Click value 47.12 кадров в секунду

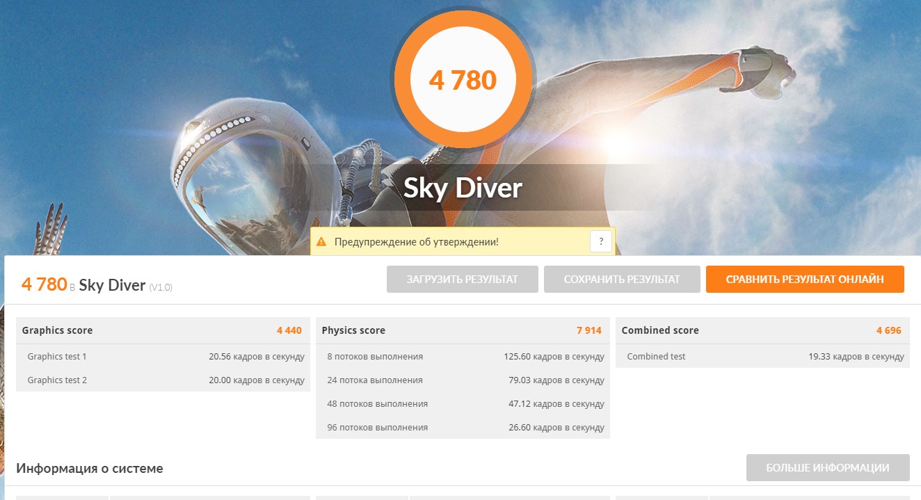pyautogui.click(x=556, y=403)
